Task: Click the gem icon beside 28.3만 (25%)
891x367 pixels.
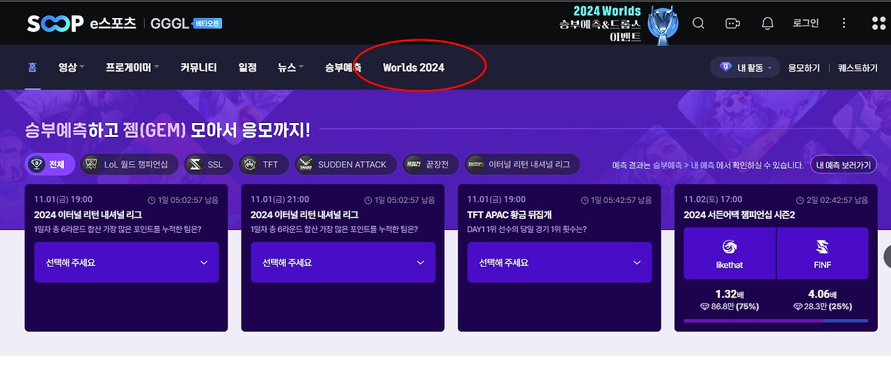Action: [x=798, y=307]
